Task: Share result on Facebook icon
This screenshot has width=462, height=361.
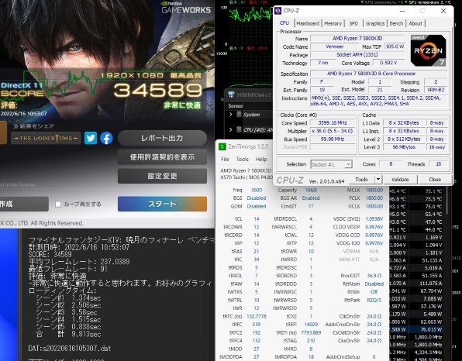Action: coord(106,138)
